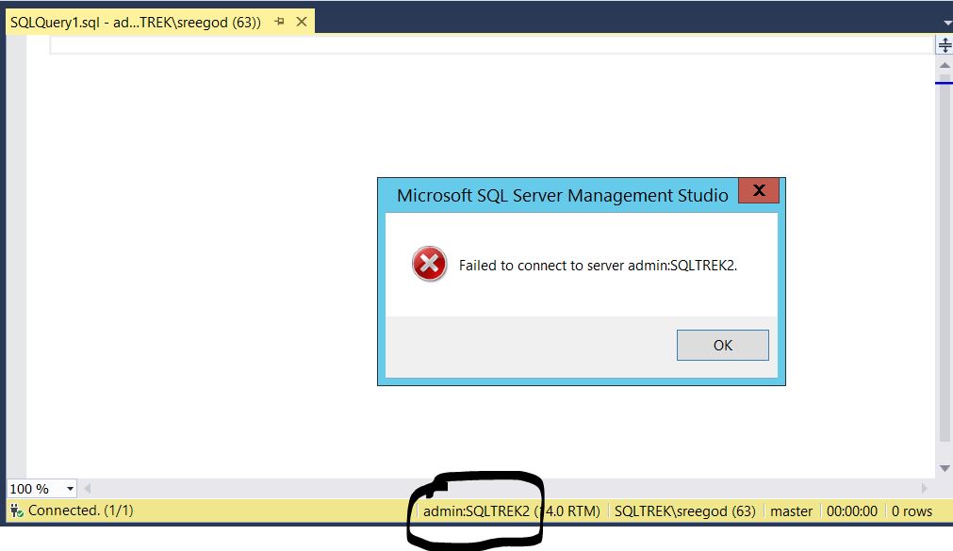Image resolution: width=953 pixels, height=551 pixels.
Task: Open the 100 % zoom dropdown
Action: point(70,489)
